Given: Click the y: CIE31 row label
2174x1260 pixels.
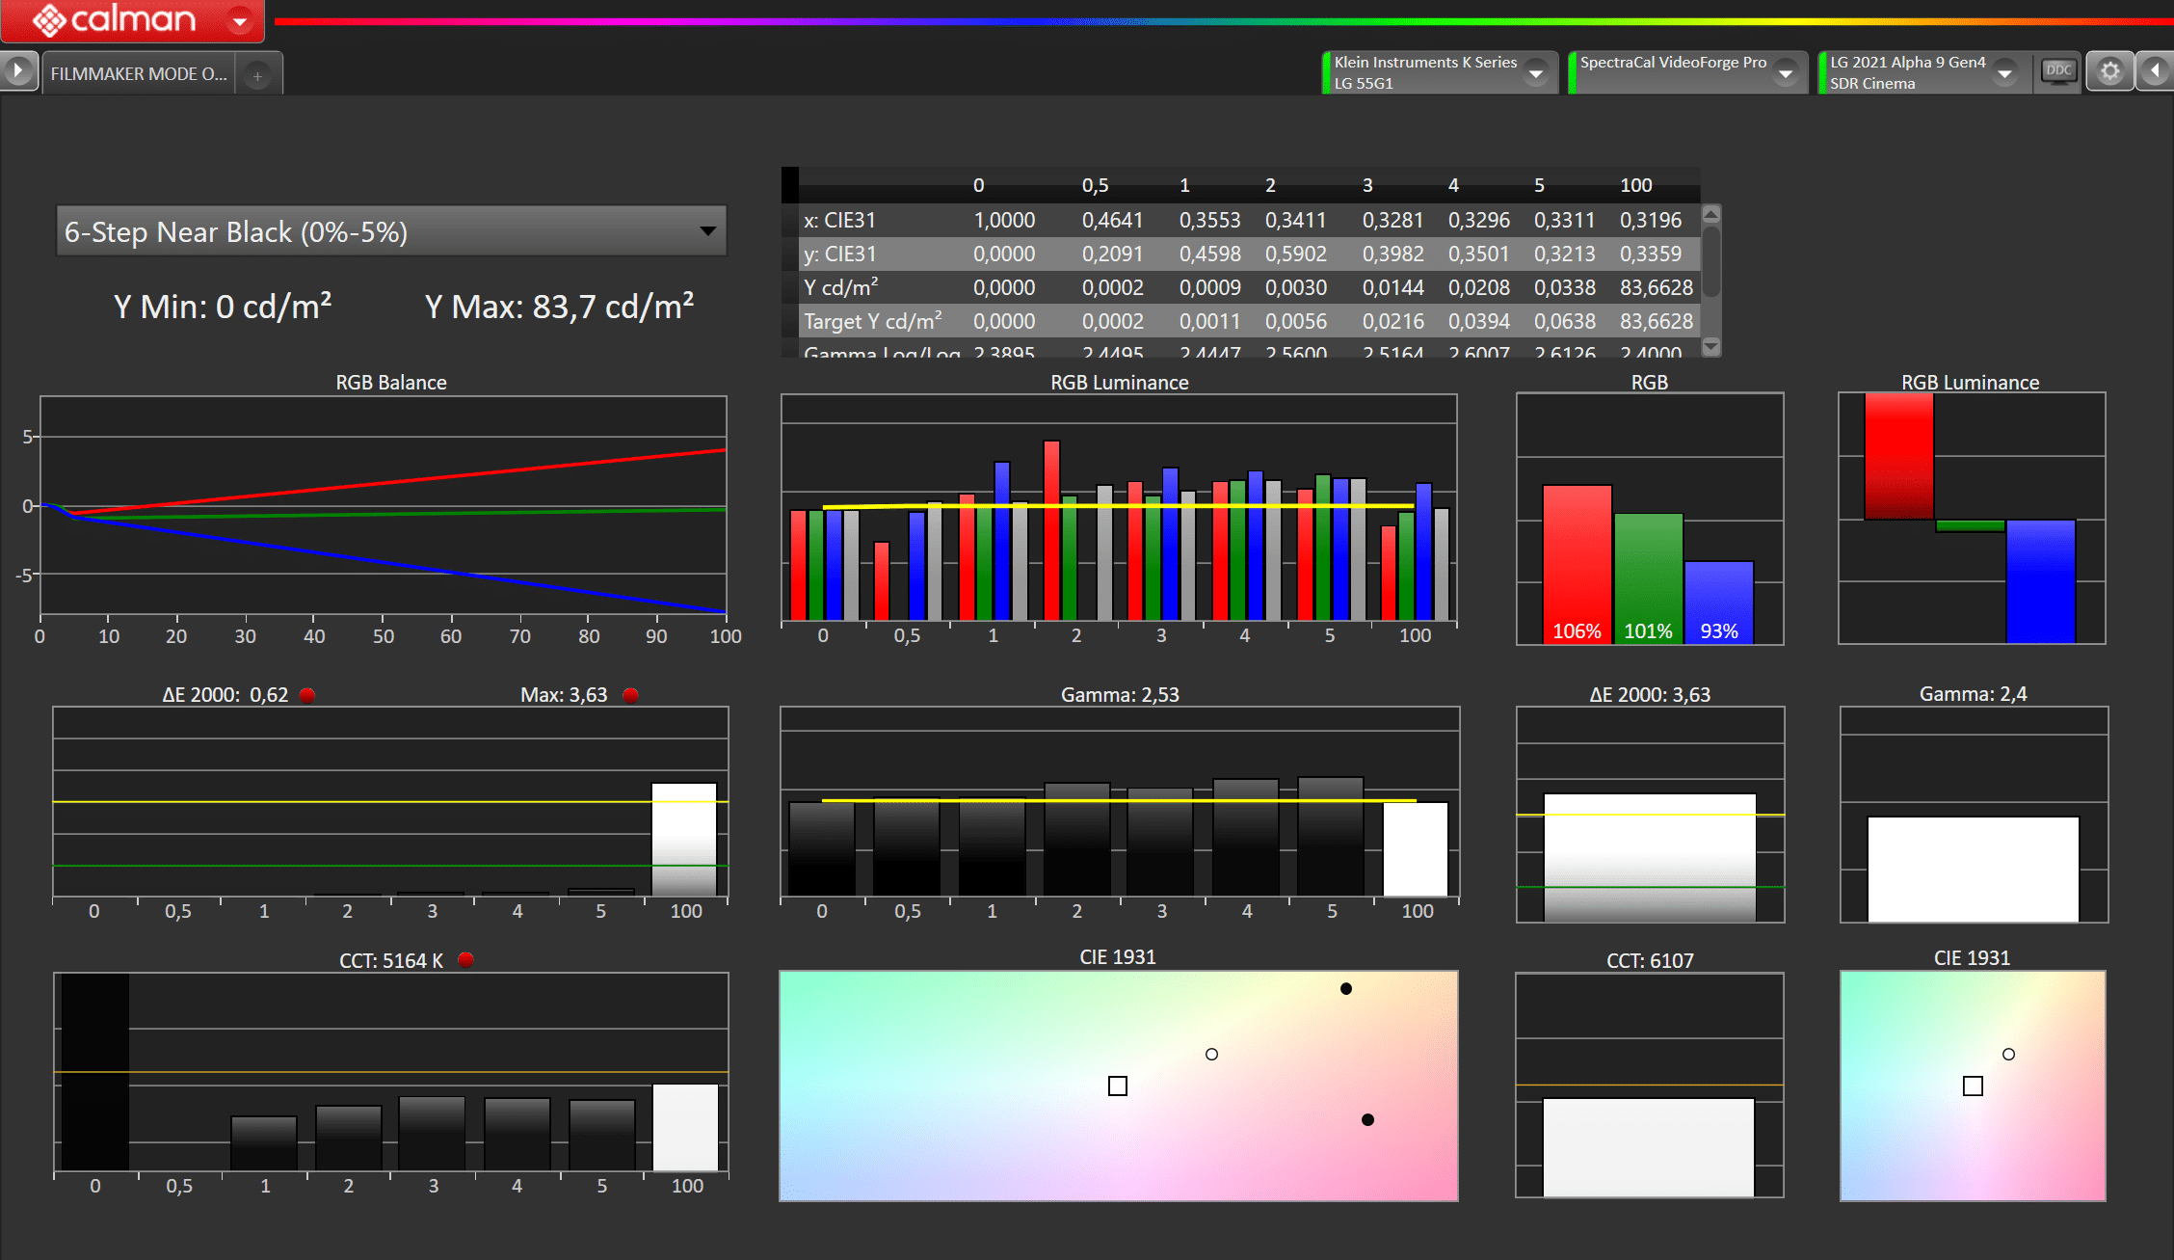Looking at the screenshot, I should coord(840,254).
